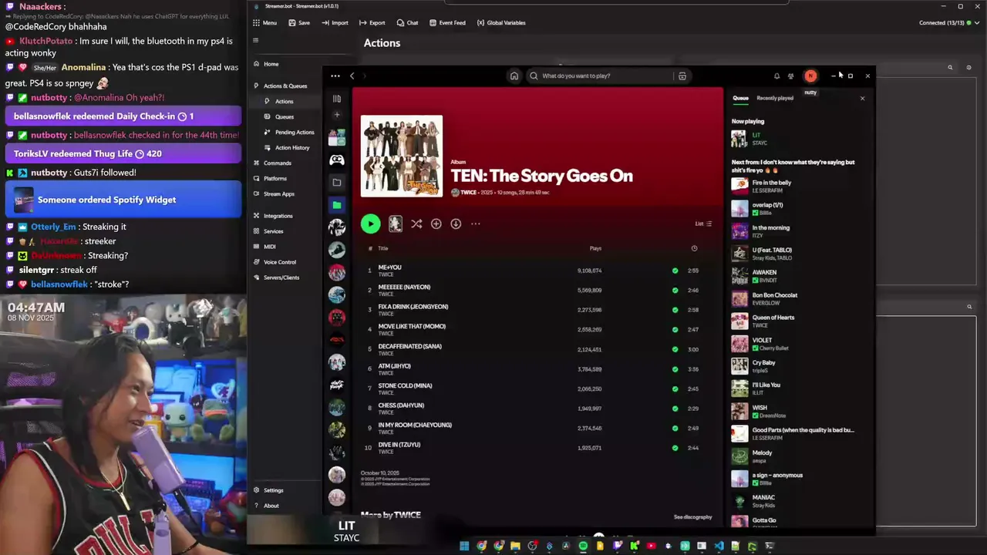Open Visual Studio Code from taskbar
Screen dimensions: 987x555
[719, 546]
